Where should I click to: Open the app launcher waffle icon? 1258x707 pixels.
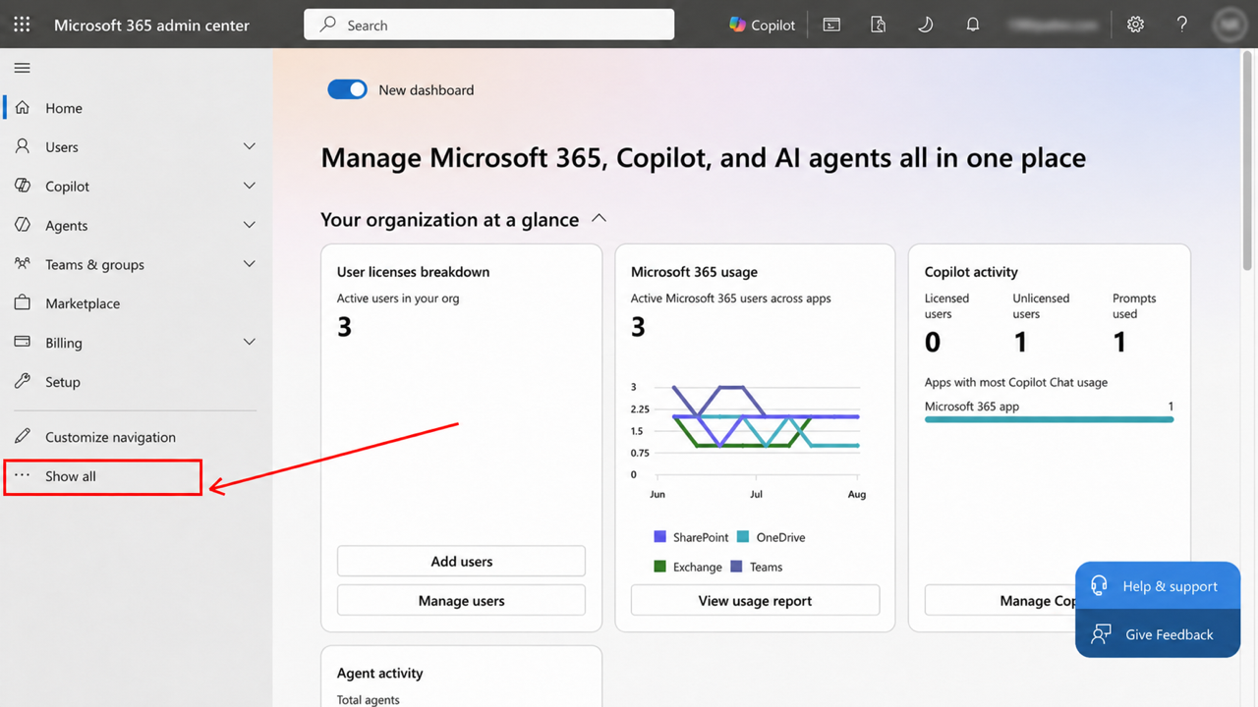click(x=22, y=25)
